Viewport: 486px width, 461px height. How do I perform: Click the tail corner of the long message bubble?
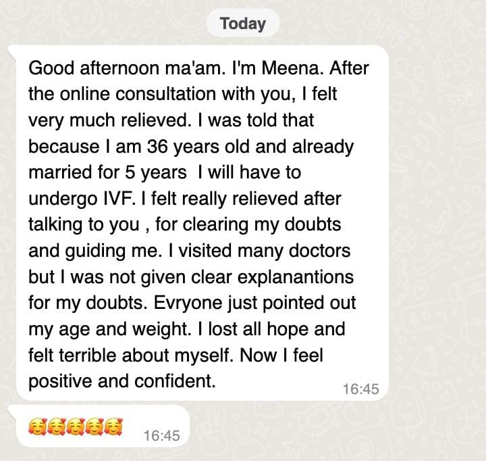pyautogui.click(x=11, y=51)
